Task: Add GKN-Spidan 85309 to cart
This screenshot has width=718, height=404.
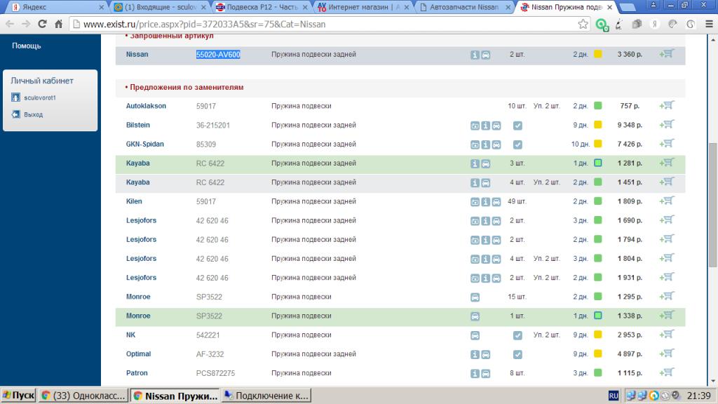Action: tap(667, 144)
